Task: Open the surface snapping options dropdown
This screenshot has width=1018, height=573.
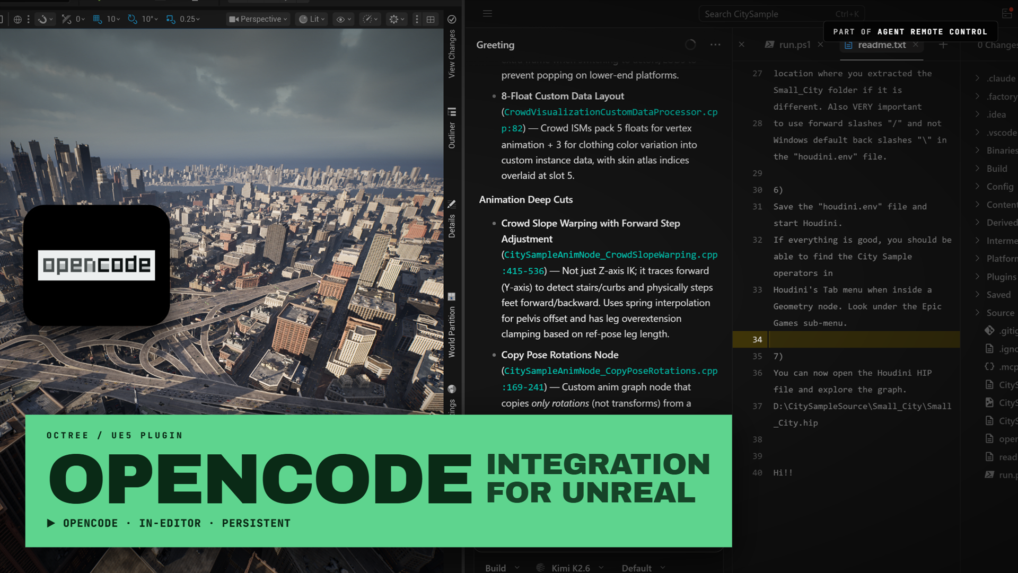Action: point(46,19)
